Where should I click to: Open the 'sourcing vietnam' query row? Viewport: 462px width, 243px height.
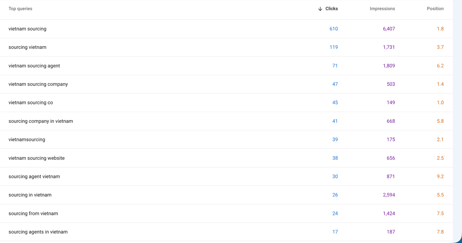[x=226, y=47]
